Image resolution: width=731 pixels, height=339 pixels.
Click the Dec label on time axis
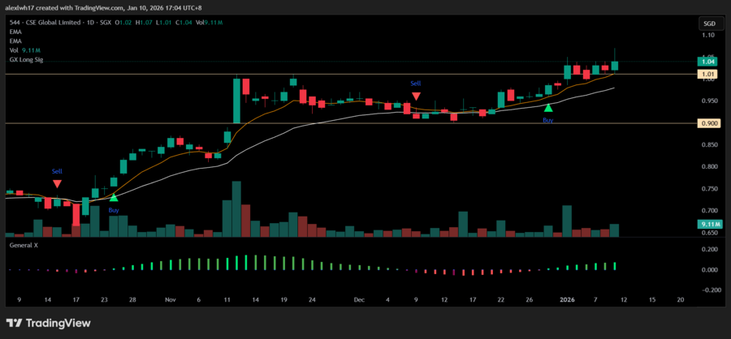pos(359,299)
